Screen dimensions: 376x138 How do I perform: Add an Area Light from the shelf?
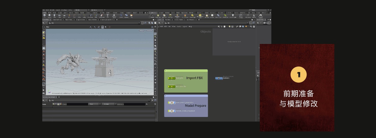tap(170, 16)
